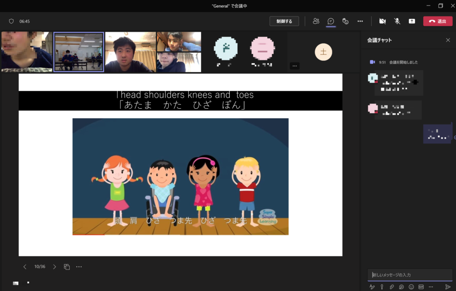
Task: Click the attach file paperclip icon
Action: (x=392, y=287)
